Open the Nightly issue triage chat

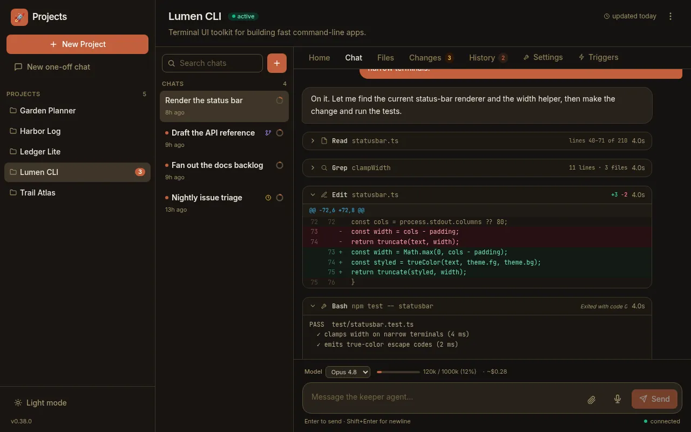(x=224, y=203)
